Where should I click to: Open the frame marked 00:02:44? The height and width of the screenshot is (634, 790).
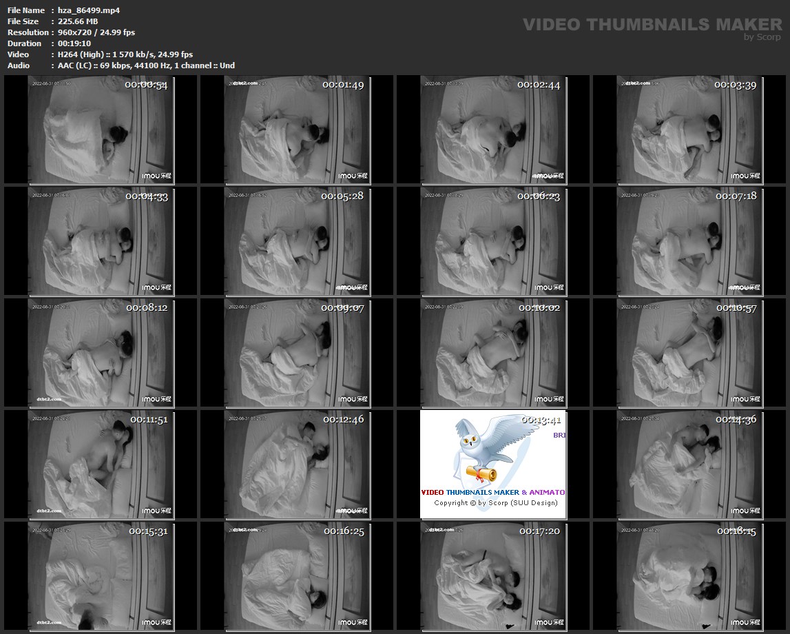point(493,130)
